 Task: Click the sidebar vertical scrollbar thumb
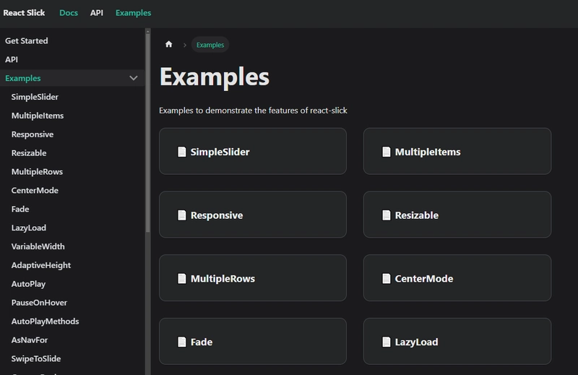tap(148, 134)
